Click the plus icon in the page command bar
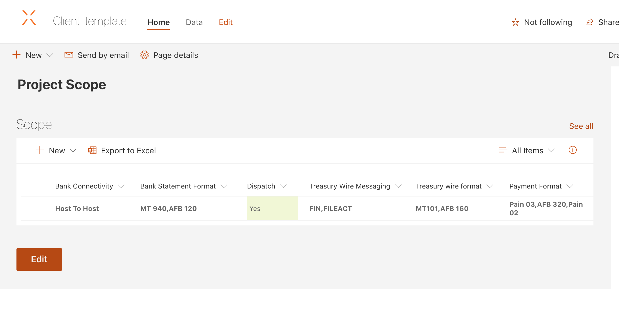The height and width of the screenshot is (314, 619). coord(16,55)
